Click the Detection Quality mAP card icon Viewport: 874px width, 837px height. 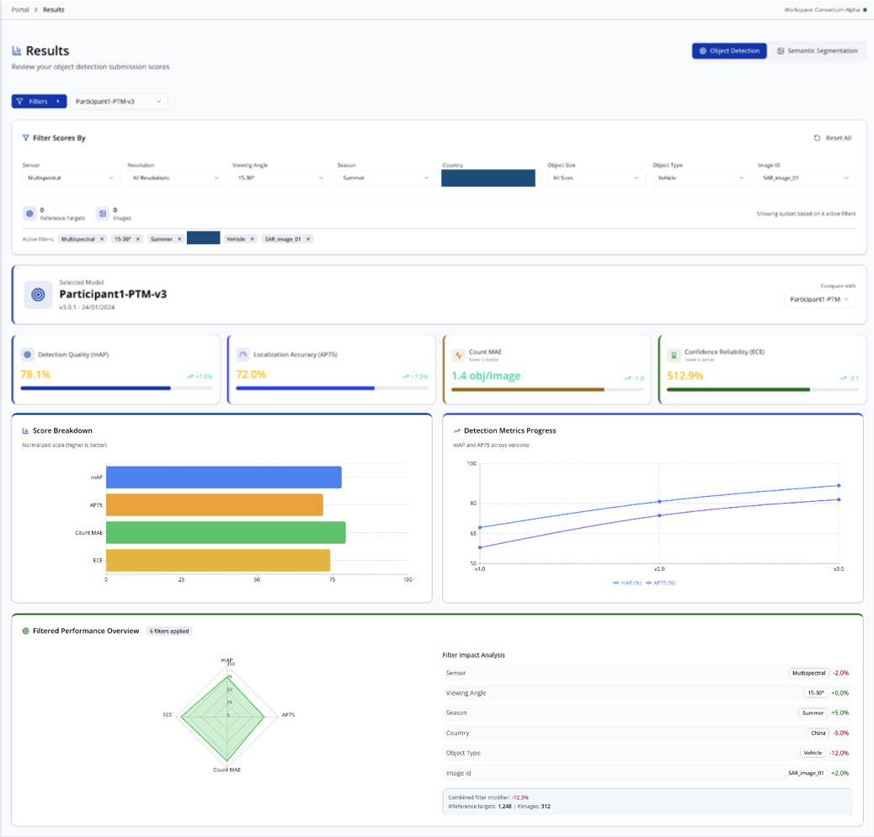(27, 355)
